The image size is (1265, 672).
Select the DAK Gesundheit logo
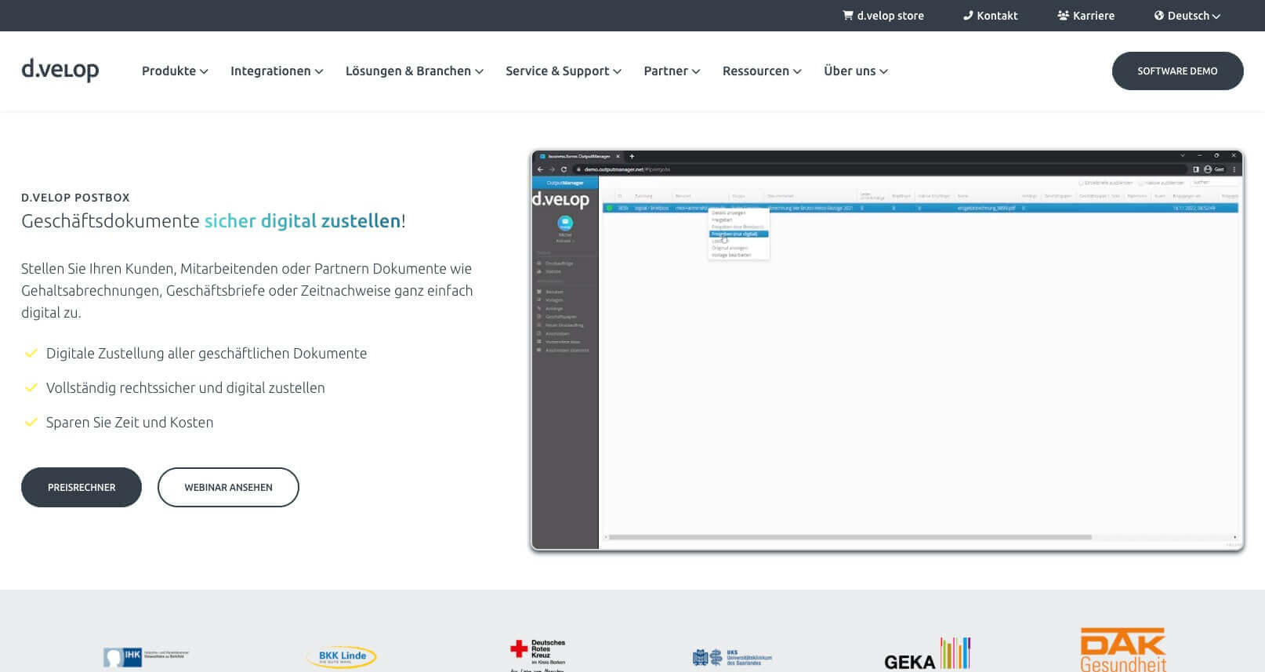pyautogui.click(x=1123, y=650)
